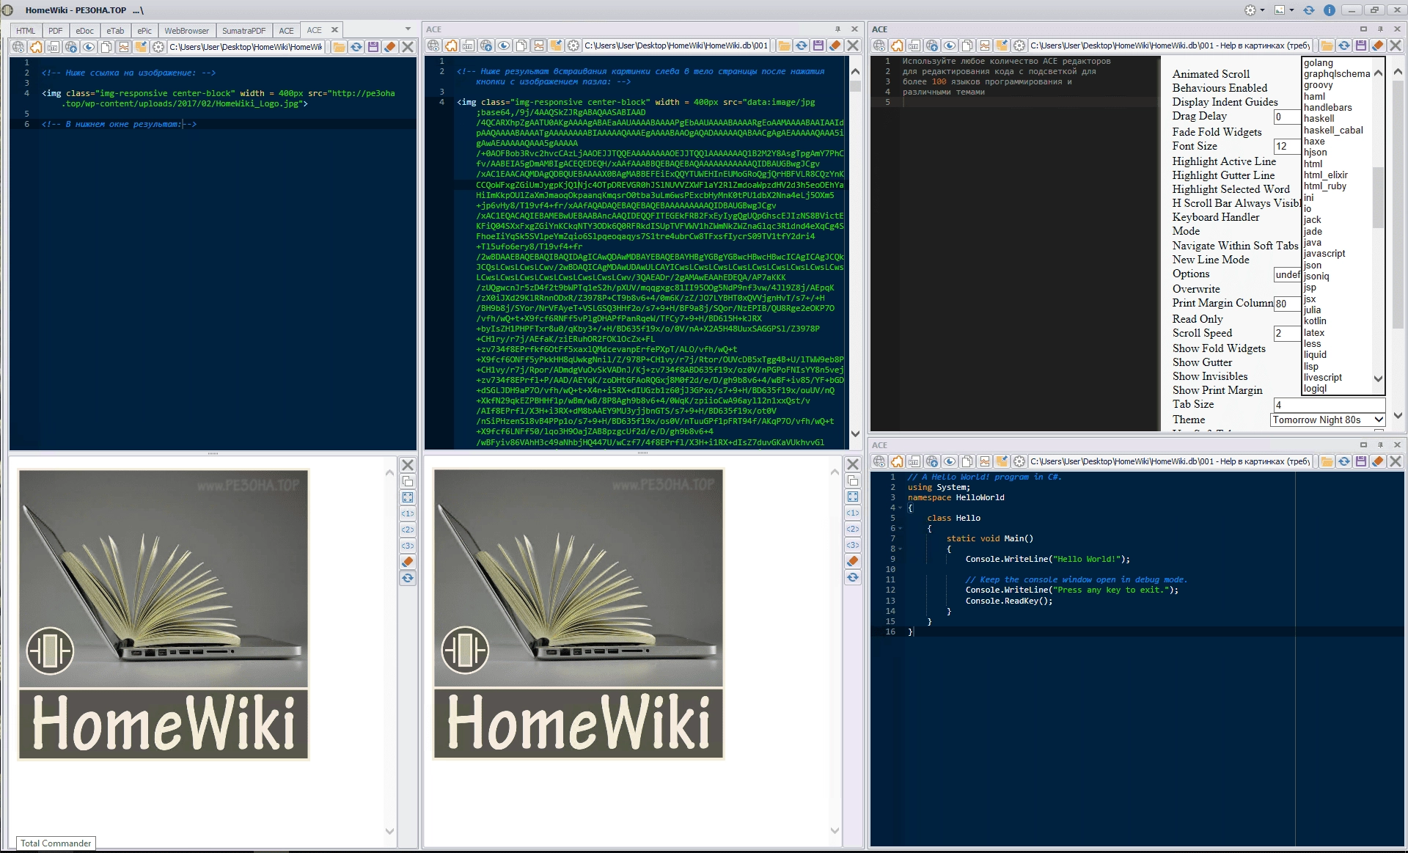This screenshot has height=853, width=1408.
Task: Click eraser icon in left tabbed ACE toolbar
Action: click(x=390, y=47)
